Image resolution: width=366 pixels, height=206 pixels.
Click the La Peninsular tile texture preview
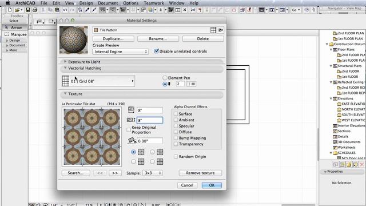(x=91, y=137)
